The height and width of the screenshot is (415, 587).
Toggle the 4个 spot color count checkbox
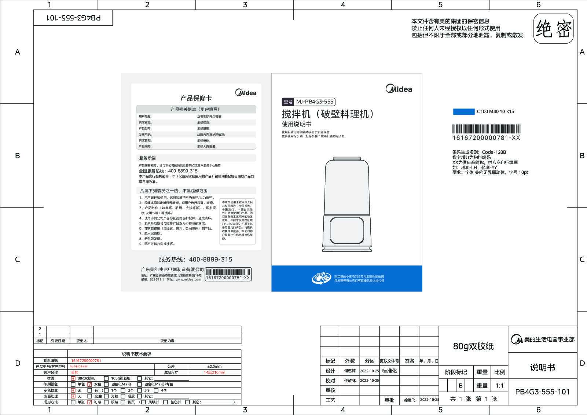point(156,390)
